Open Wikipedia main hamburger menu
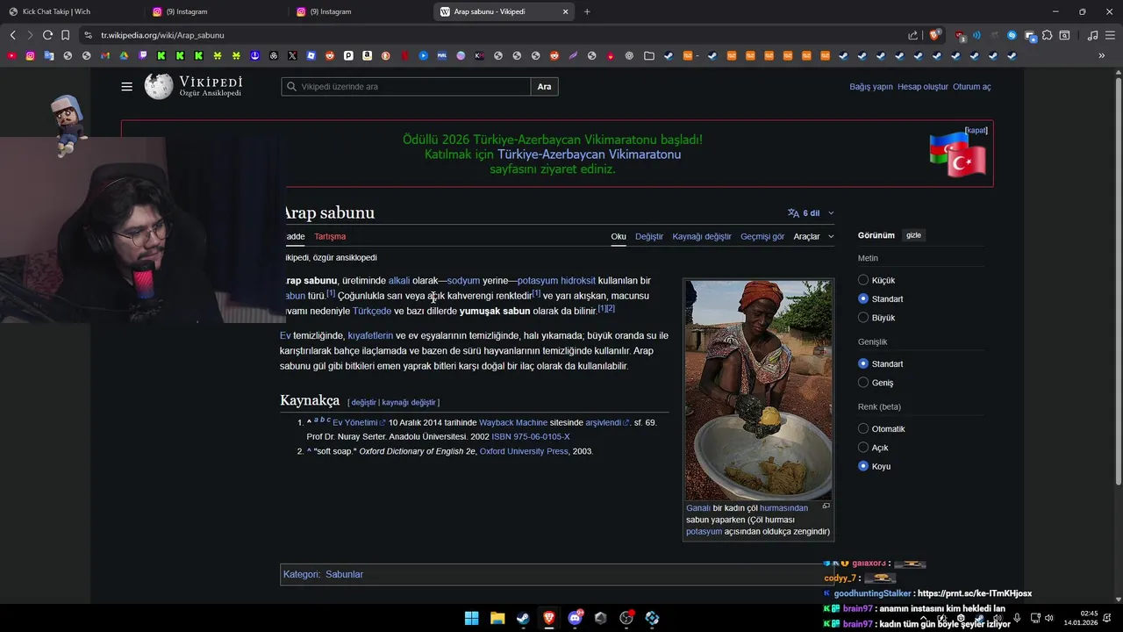The width and height of the screenshot is (1123, 632). [127, 87]
